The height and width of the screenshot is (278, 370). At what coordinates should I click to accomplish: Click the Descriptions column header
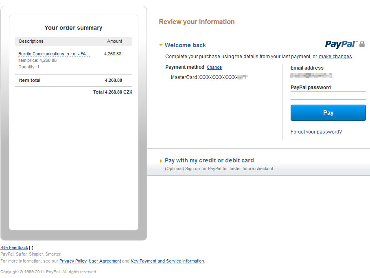click(31, 41)
